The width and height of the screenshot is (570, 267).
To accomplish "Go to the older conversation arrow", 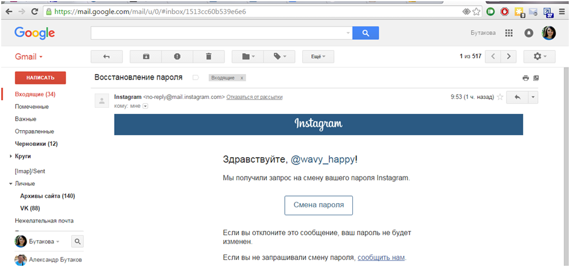I will pyautogui.click(x=508, y=57).
